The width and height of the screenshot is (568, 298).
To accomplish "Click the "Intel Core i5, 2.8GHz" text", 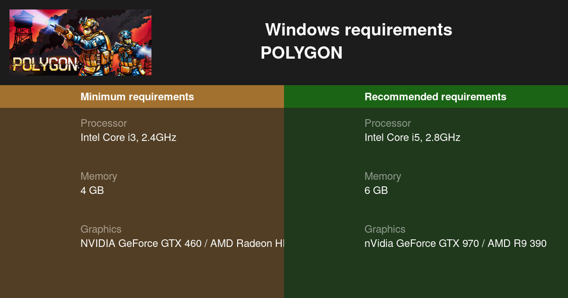I will 412,138.
